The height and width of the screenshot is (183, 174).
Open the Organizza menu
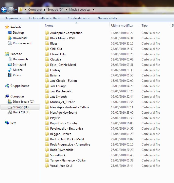tap(13, 18)
